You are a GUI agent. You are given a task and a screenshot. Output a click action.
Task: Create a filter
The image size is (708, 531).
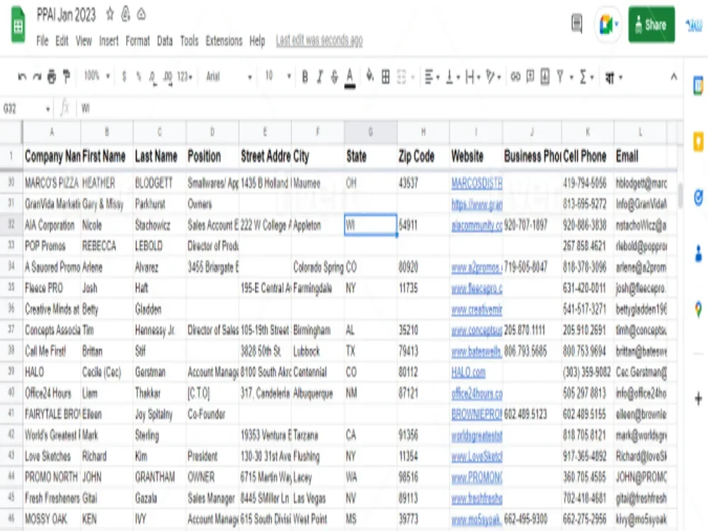560,77
